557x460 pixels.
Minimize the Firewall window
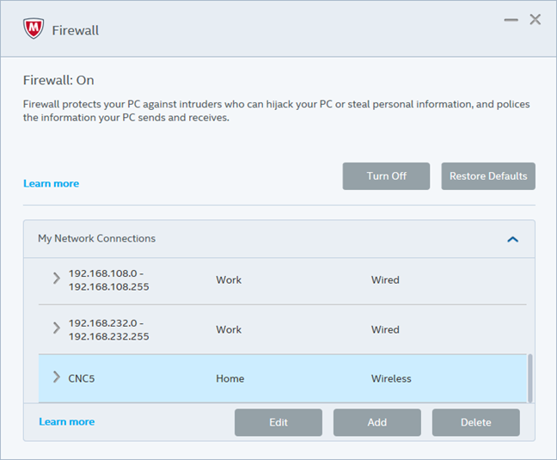[511, 20]
